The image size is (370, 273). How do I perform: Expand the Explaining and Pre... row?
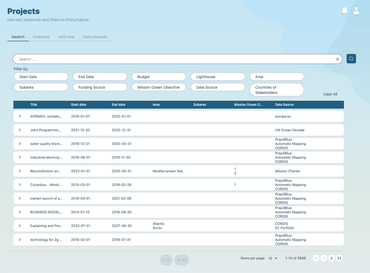20,226
